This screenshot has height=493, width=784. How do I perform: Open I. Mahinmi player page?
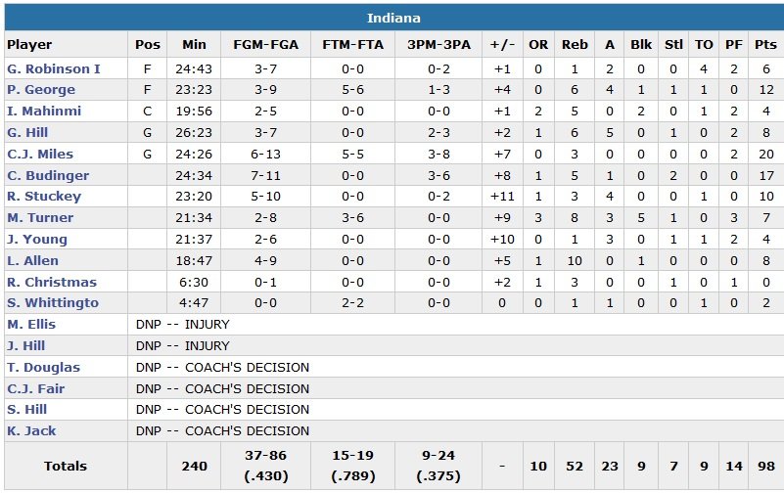44,111
